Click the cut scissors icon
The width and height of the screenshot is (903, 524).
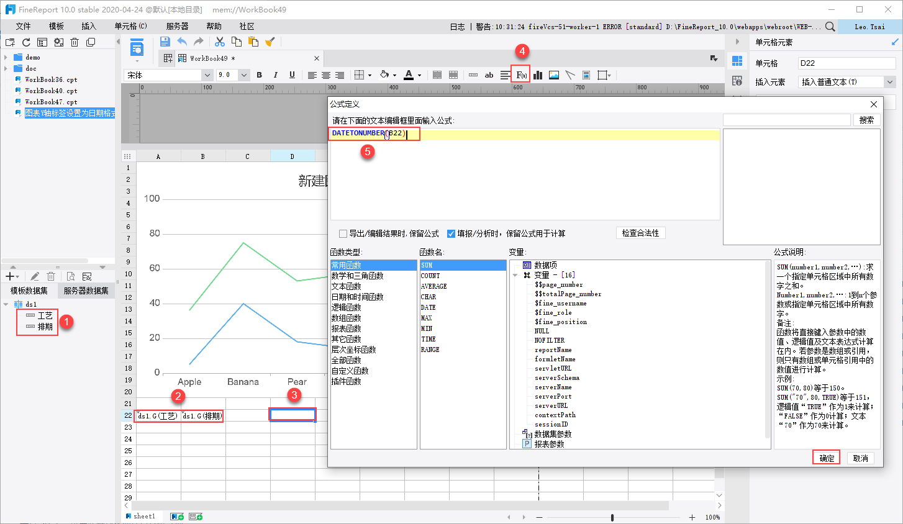coord(220,42)
